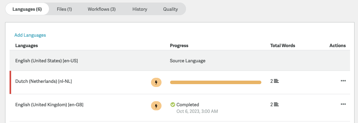Image resolution: width=358 pixels, height=123 pixels.
Task: Click the green Completed checkmark icon
Action: [173, 105]
